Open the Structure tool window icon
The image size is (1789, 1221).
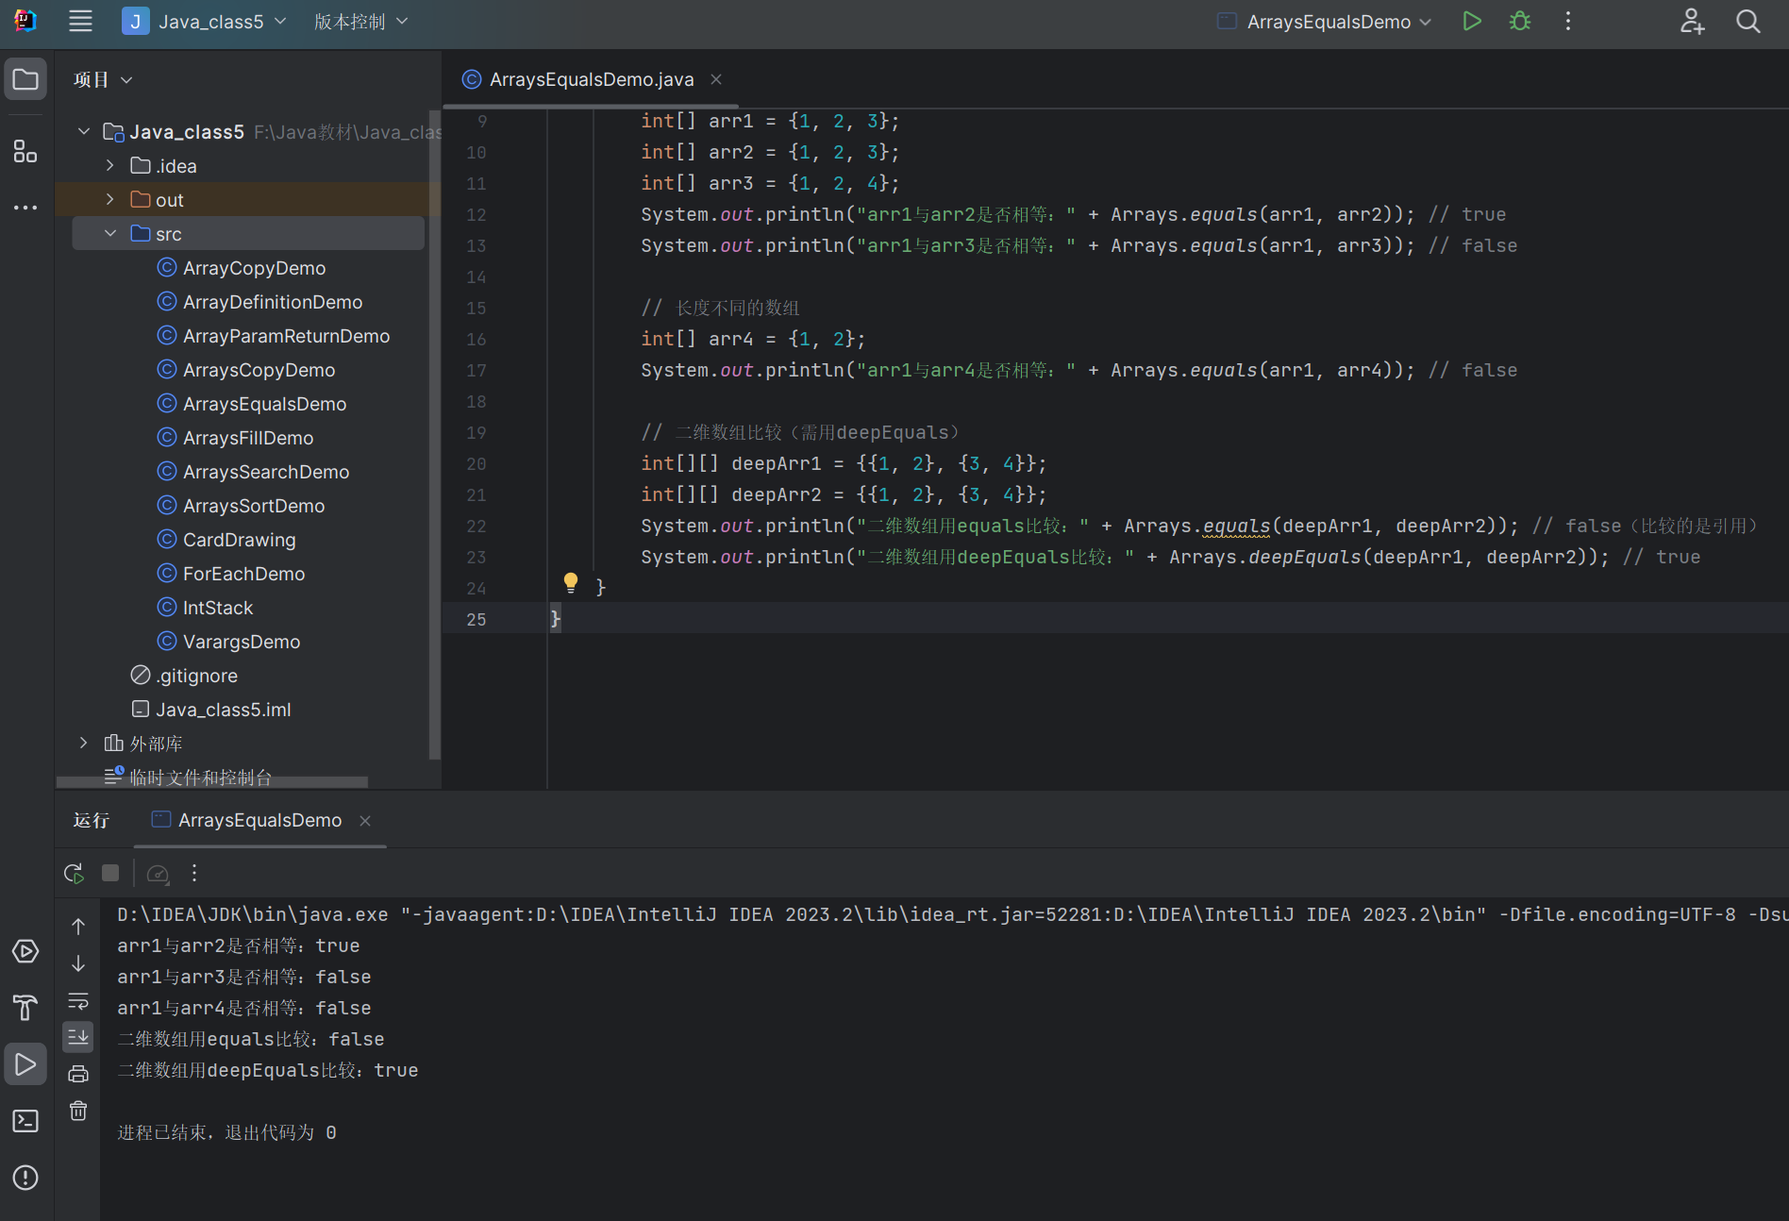point(25,151)
